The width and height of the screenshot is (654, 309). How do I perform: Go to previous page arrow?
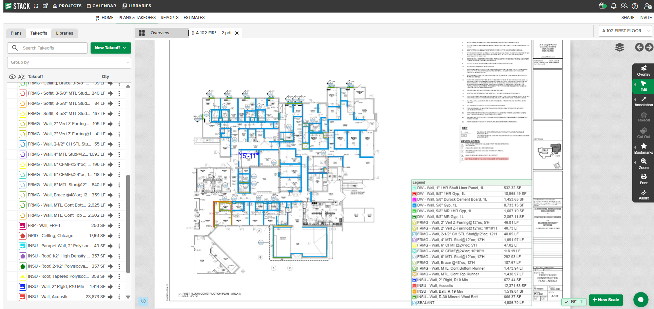pyautogui.click(x=639, y=47)
